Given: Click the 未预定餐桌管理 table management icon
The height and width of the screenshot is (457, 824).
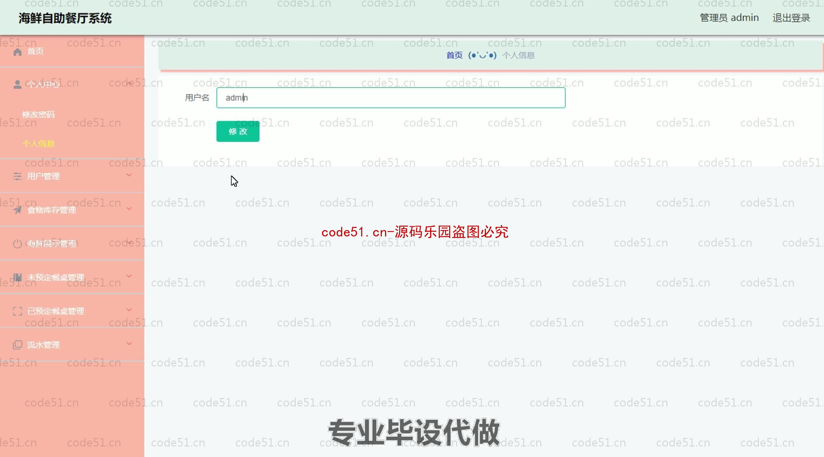Looking at the screenshot, I should click(17, 277).
